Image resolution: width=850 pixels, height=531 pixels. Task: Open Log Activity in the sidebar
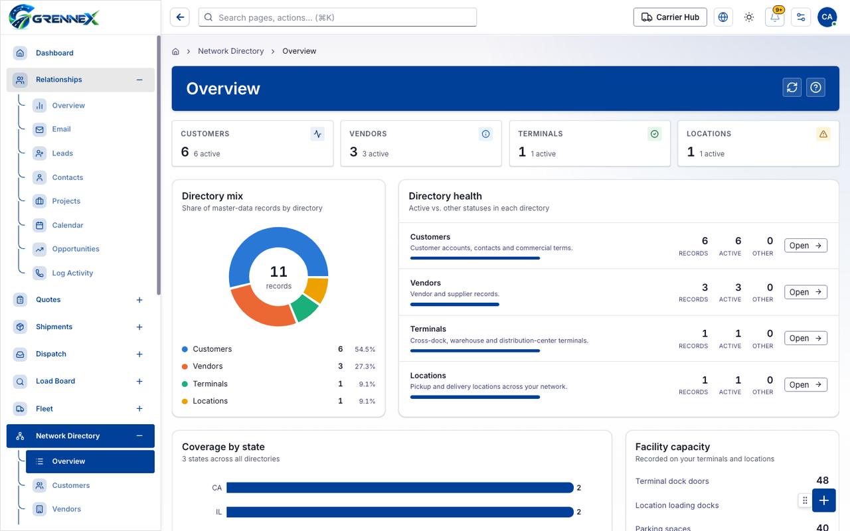tap(90, 273)
